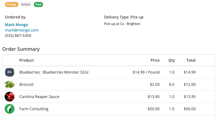The image size is (218, 120).
Task: Open the Carolina Reaper Sauce thumbnail
Action: (10, 97)
